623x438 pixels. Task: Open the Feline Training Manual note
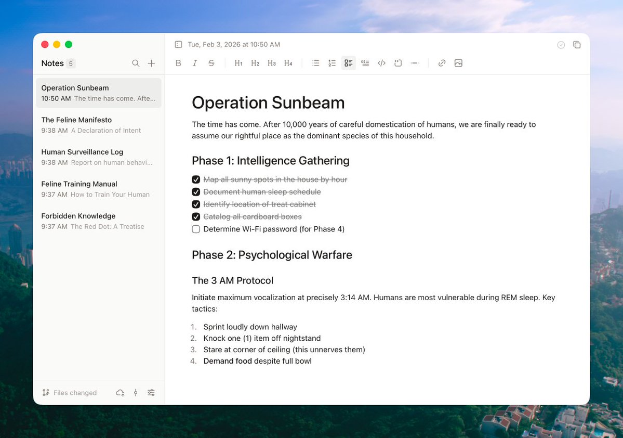click(99, 189)
